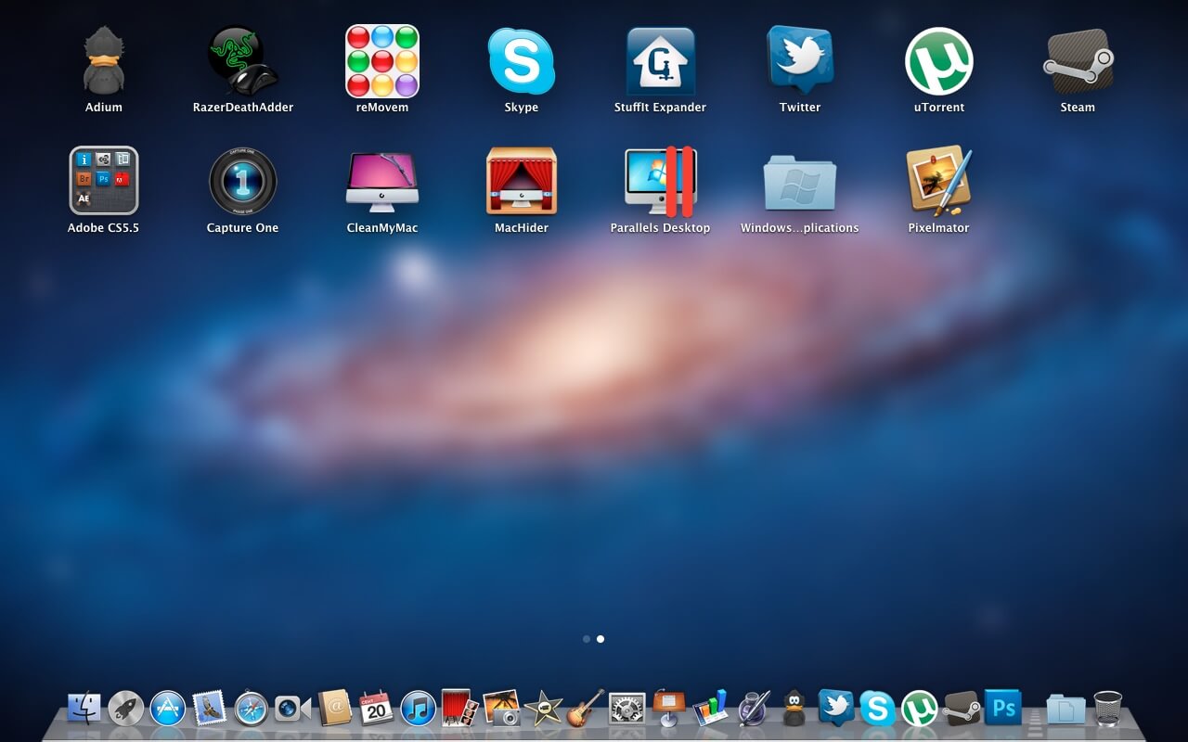Launch GarageBand guitar icon in the Dock
This screenshot has height=742, width=1188.
tap(586, 708)
